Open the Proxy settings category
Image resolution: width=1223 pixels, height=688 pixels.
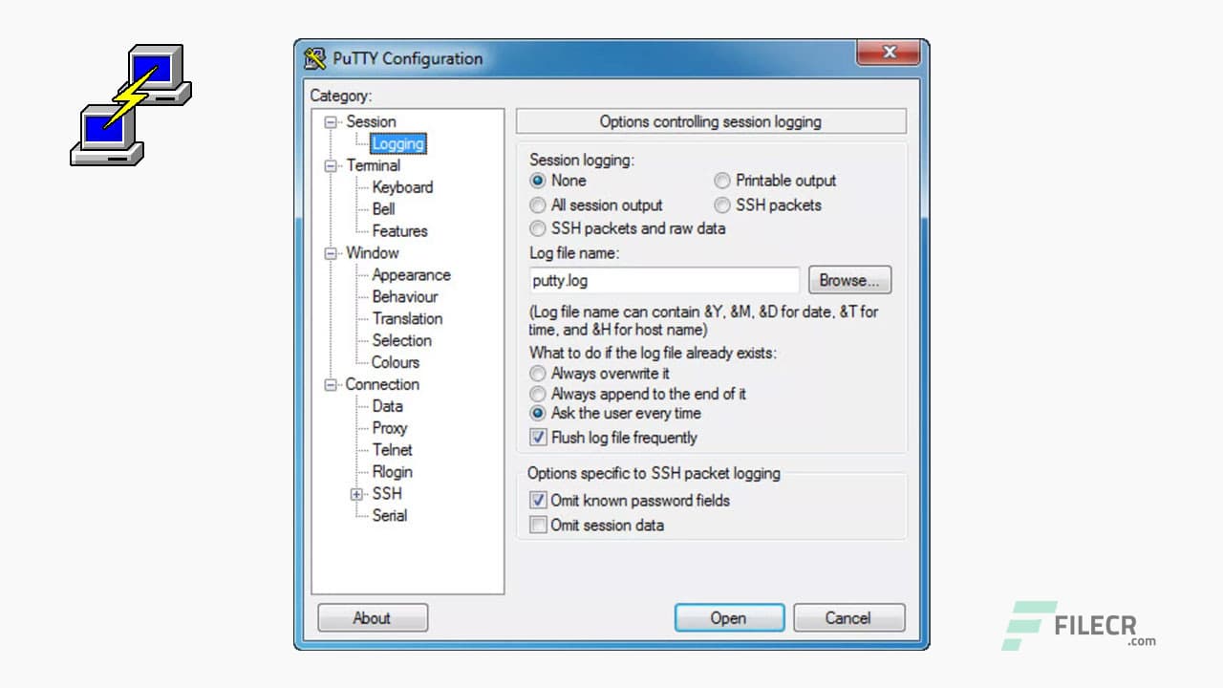[x=390, y=428]
